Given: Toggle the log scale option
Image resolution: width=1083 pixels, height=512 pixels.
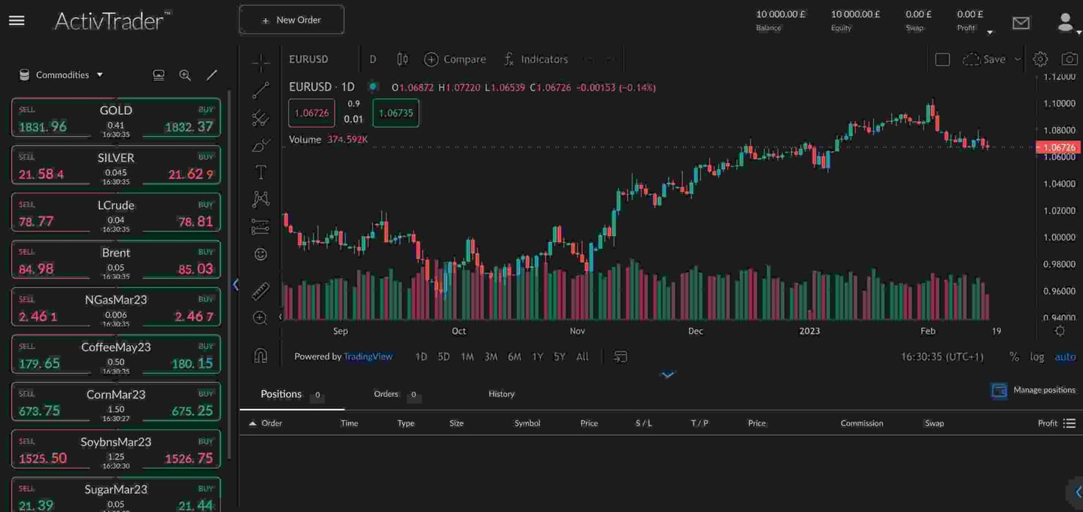Looking at the screenshot, I should (x=1037, y=357).
